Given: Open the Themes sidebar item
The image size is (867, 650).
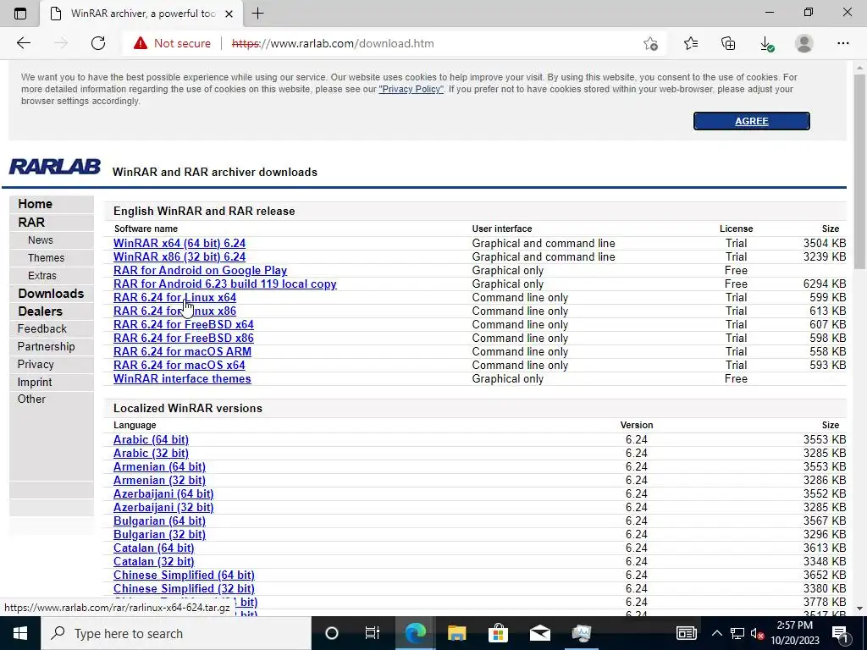Looking at the screenshot, I should tap(46, 257).
